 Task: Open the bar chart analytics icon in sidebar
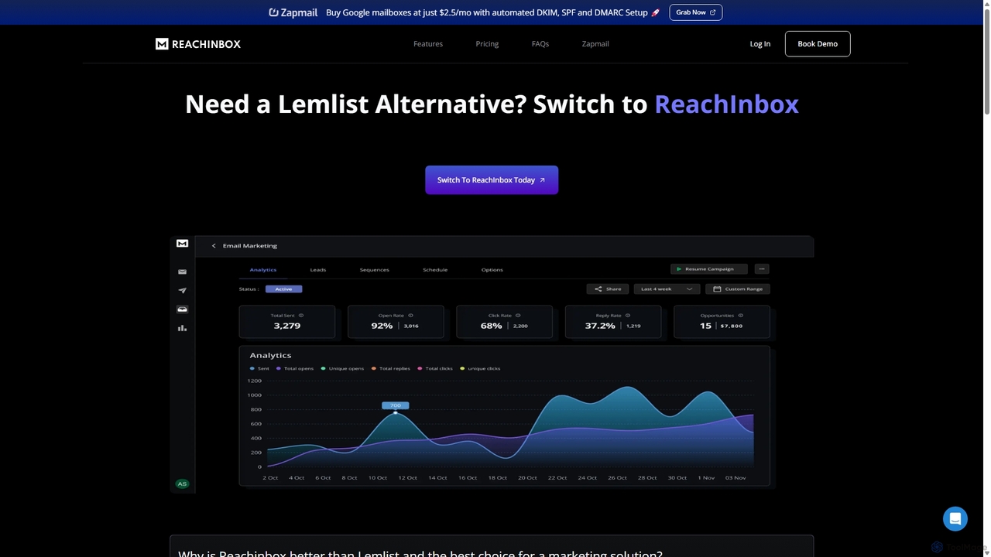click(x=182, y=328)
